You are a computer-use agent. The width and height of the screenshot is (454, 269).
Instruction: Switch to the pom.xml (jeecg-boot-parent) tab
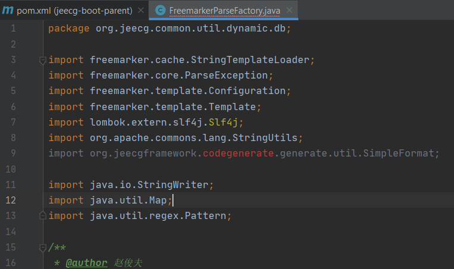(74, 11)
